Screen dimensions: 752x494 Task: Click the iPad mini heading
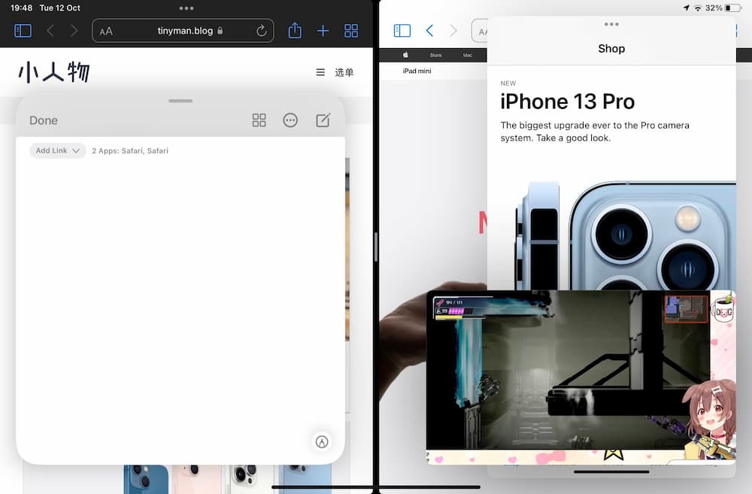point(417,71)
